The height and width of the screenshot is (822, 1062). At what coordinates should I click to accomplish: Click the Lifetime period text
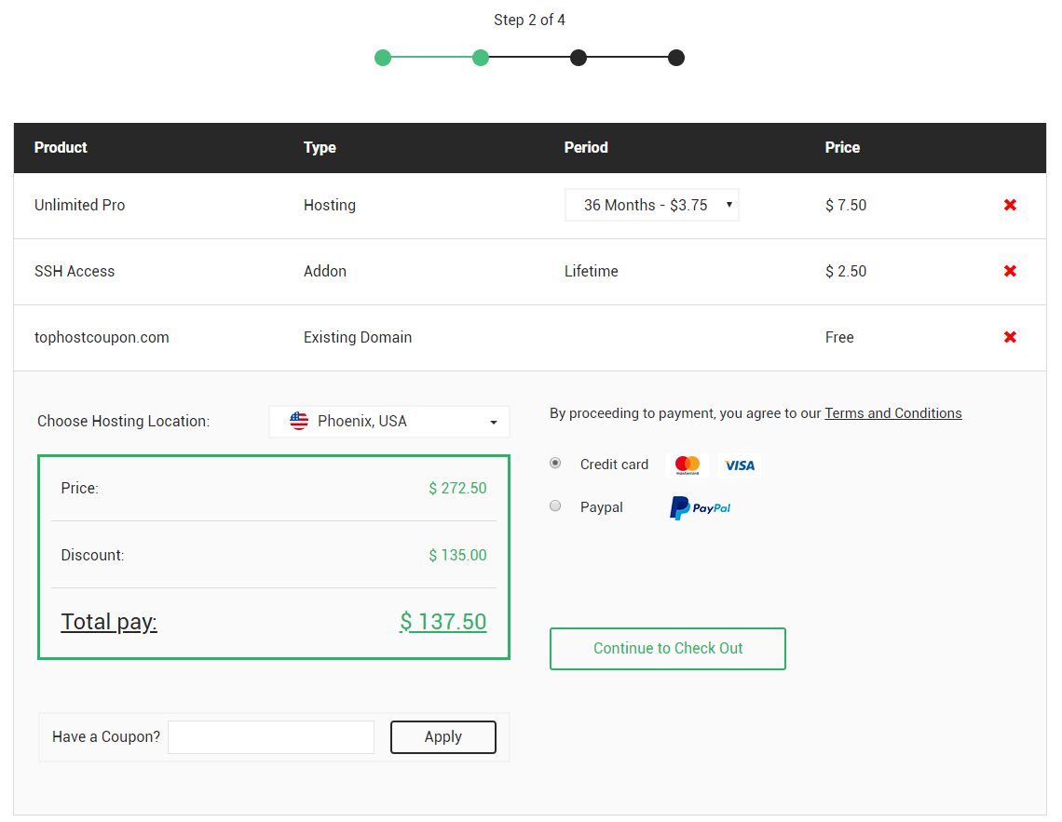tap(592, 271)
